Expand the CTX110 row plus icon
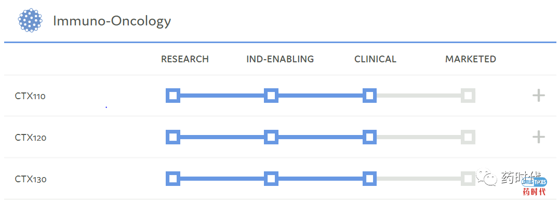Viewport: 559px width, 202px height. point(538,96)
